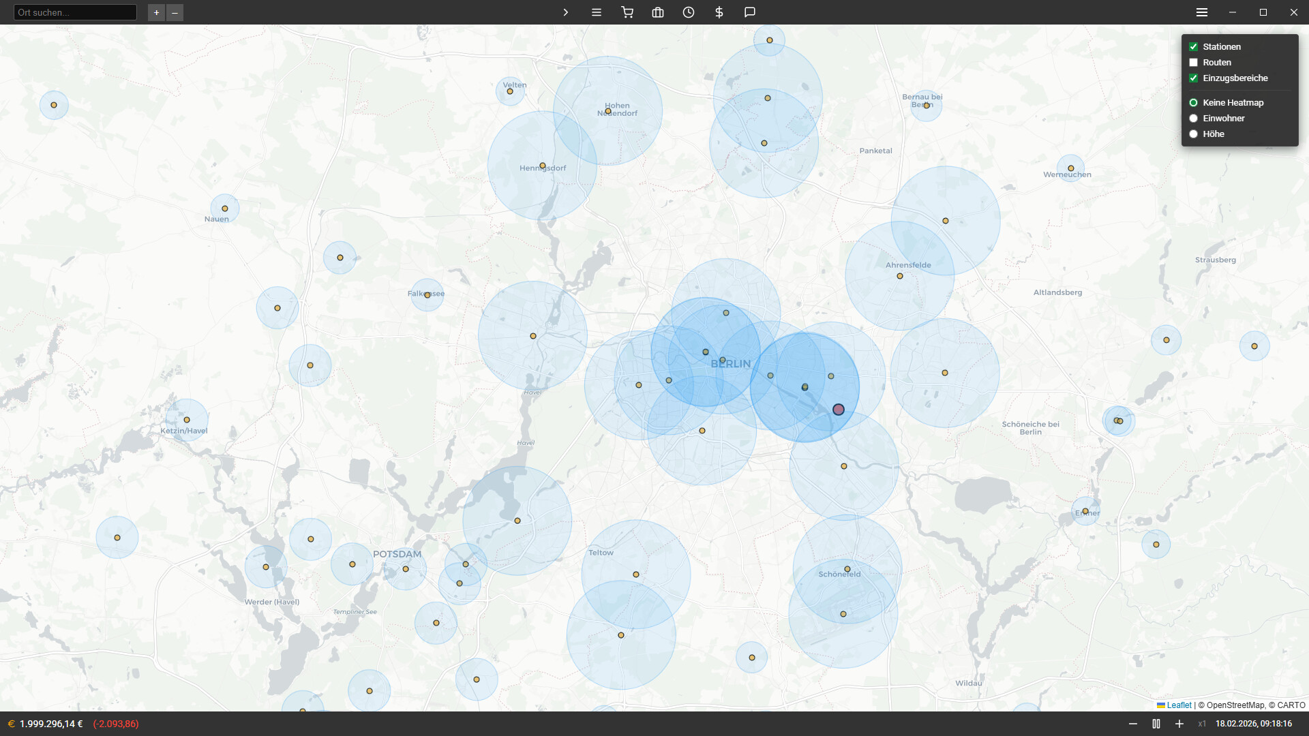Switch heatmap to Höhe
The height and width of the screenshot is (736, 1309).
pyautogui.click(x=1193, y=134)
